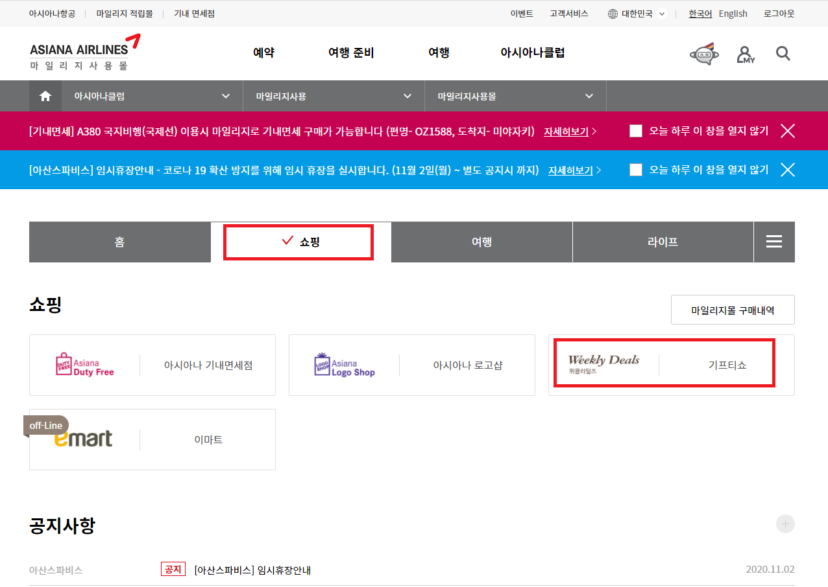Open 이마트 text link

click(x=208, y=440)
